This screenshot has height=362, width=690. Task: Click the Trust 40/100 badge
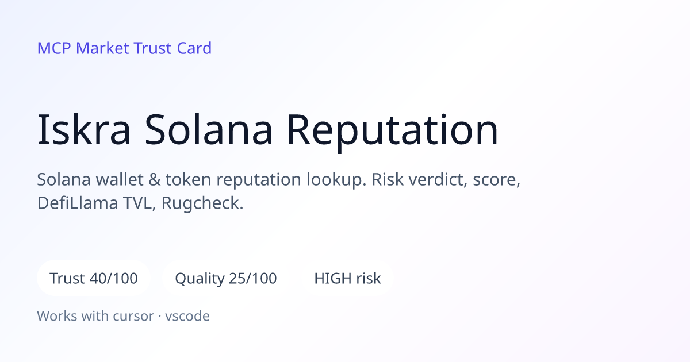pos(94,279)
